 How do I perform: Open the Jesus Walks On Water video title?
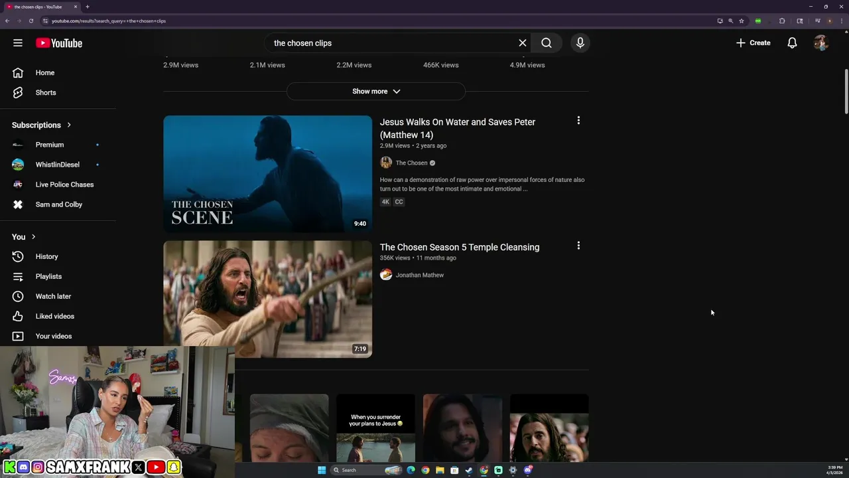458,128
